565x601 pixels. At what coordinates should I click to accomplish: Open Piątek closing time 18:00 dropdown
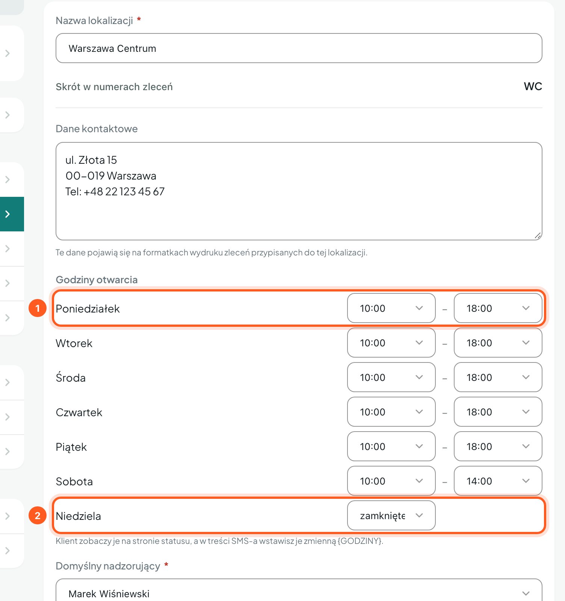pos(498,446)
